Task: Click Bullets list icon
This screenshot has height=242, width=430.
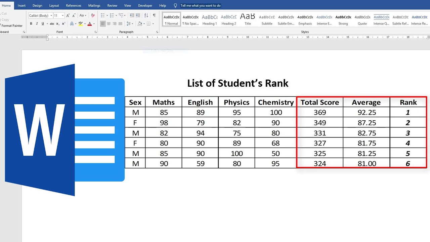Action: 103,15
